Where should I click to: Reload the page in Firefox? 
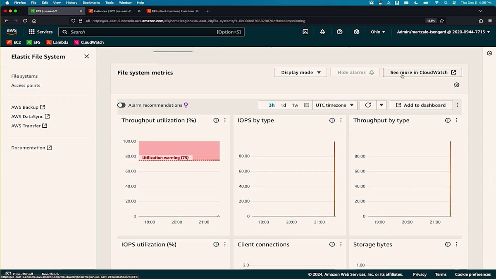click(x=25, y=21)
